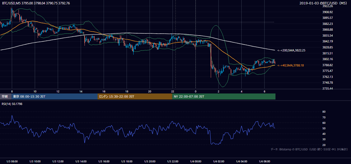The width and height of the screenshot is (351, 164).
Task: Select the 40 SMA 3788.18 label
Action: (291, 65)
